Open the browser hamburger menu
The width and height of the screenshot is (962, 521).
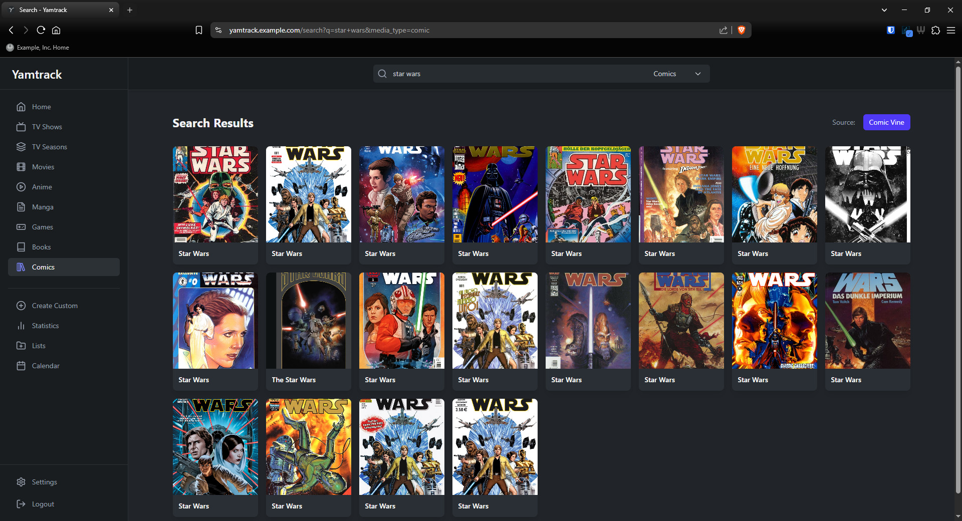(950, 30)
